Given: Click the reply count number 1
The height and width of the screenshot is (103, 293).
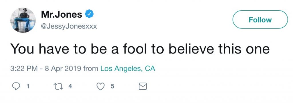Looking at the screenshot, I should coord(28,86).
